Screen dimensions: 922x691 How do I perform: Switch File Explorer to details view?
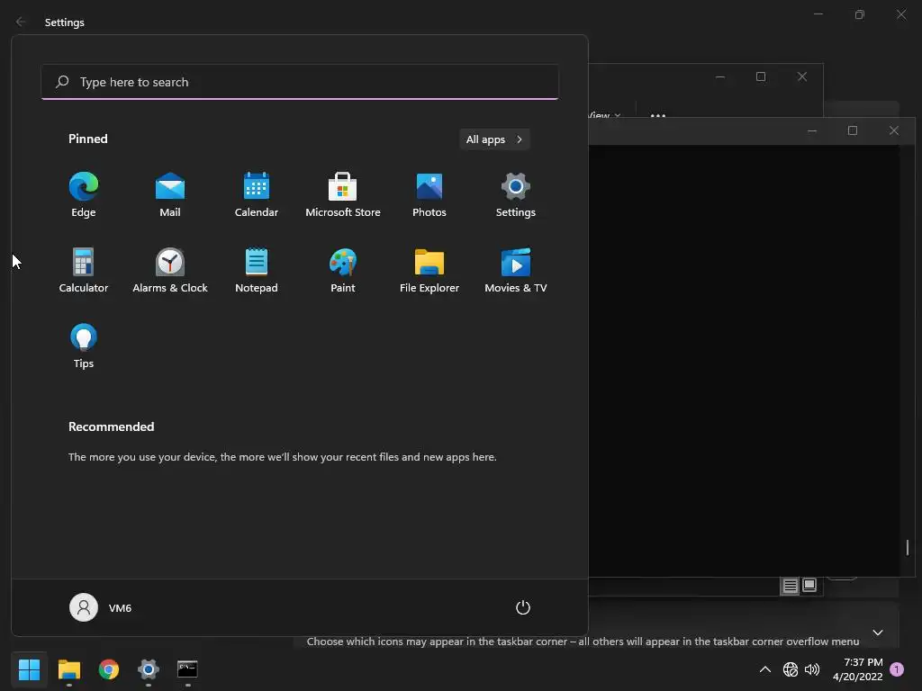[x=790, y=585]
